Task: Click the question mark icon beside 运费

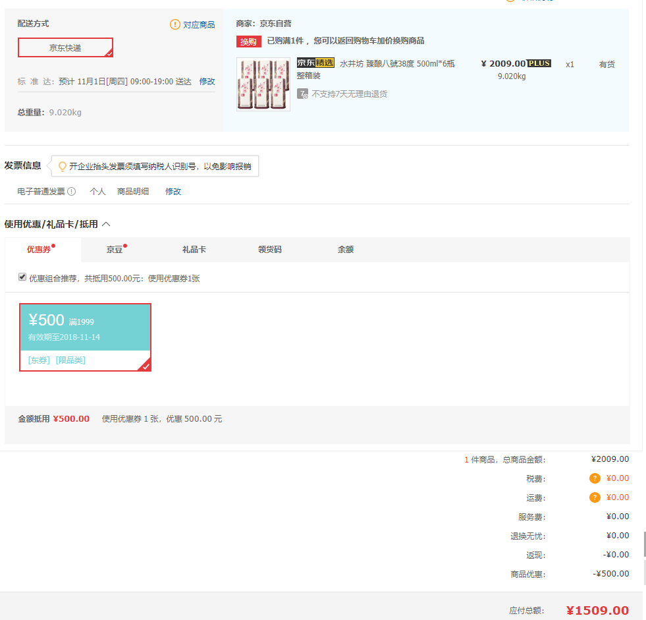Action: click(595, 497)
